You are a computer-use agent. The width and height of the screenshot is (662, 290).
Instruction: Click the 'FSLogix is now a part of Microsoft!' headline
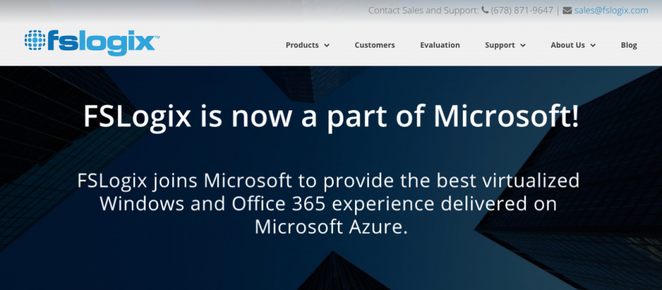(331, 116)
